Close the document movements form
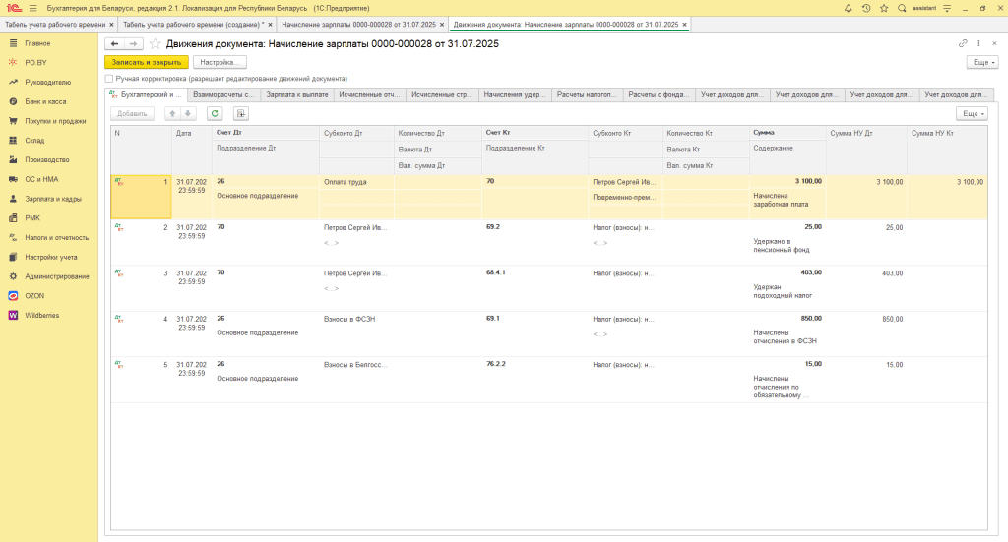The height and width of the screenshot is (542, 1008). coord(994,43)
